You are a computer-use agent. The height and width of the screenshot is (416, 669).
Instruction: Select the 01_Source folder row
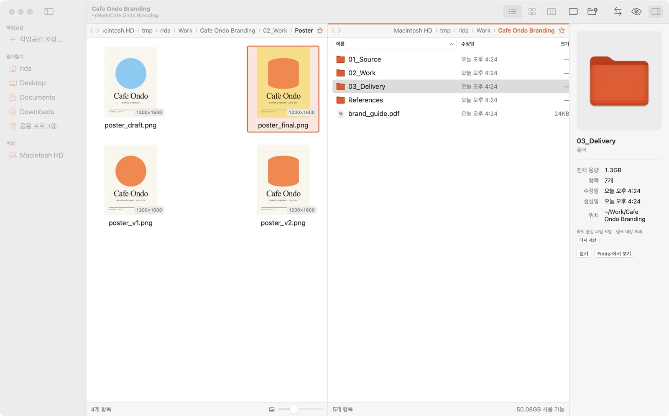(451, 59)
